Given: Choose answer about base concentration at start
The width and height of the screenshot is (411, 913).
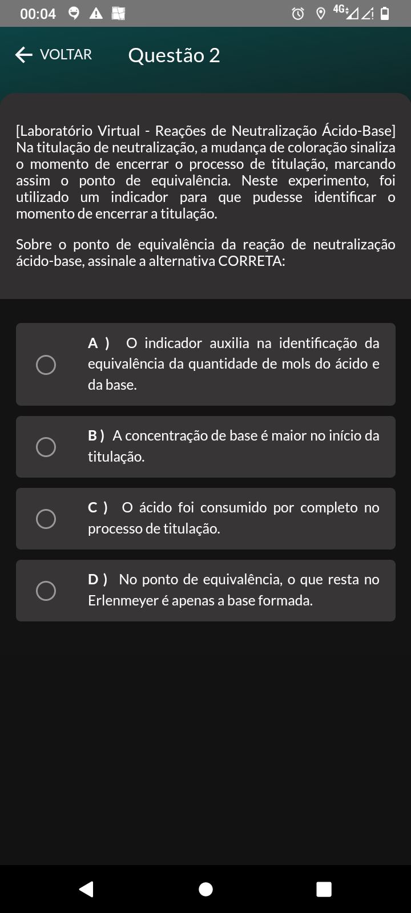Looking at the screenshot, I should [x=233, y=446].
